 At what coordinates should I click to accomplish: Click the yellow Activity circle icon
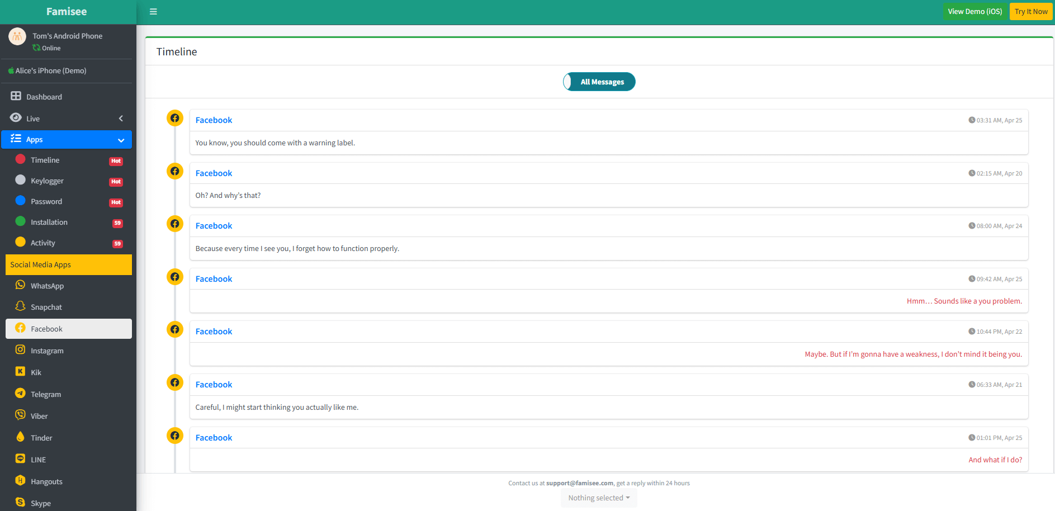[x=20, y=242]
